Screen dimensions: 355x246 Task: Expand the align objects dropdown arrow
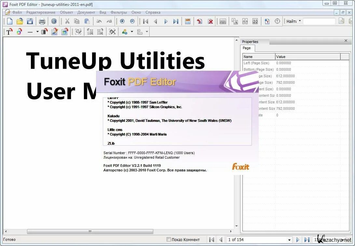147,32
